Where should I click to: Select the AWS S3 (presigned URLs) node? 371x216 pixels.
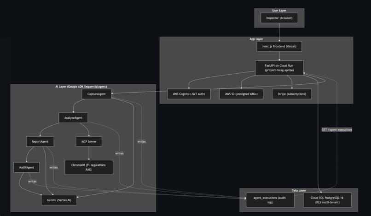tap(241, 94)
